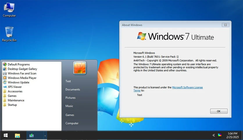Click the flower user account picture
The width and height of the screenshot is (243, 140).
[80, 68]
